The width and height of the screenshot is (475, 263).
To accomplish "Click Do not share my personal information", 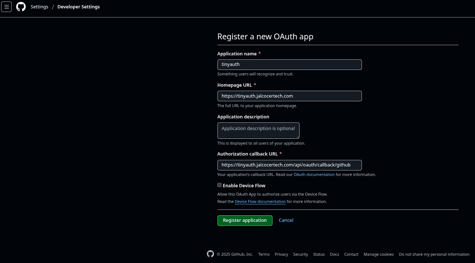I will pyautogui.click(x=434, y=254).
